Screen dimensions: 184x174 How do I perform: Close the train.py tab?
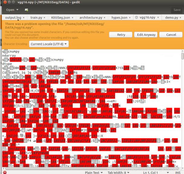pos(44,18)
